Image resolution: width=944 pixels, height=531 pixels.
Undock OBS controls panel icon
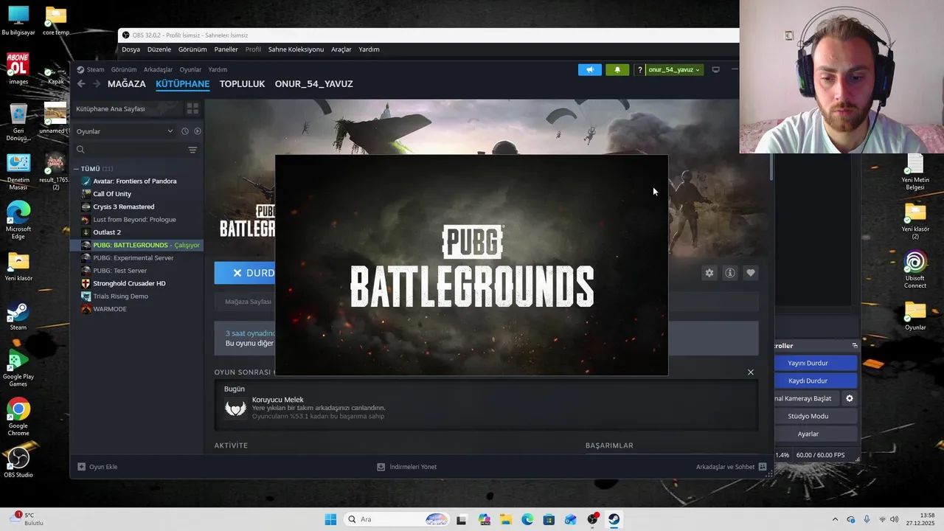click(855, 345)
